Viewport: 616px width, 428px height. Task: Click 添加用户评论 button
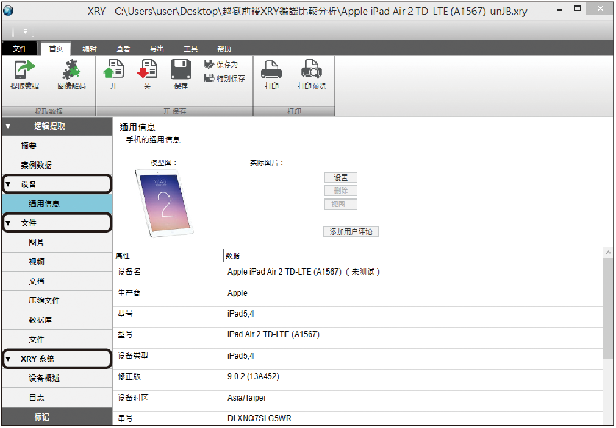point(351,232)
